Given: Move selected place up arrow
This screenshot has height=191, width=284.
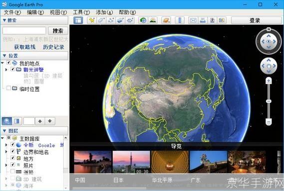Looking at the screenshot, I should point(40,121).
